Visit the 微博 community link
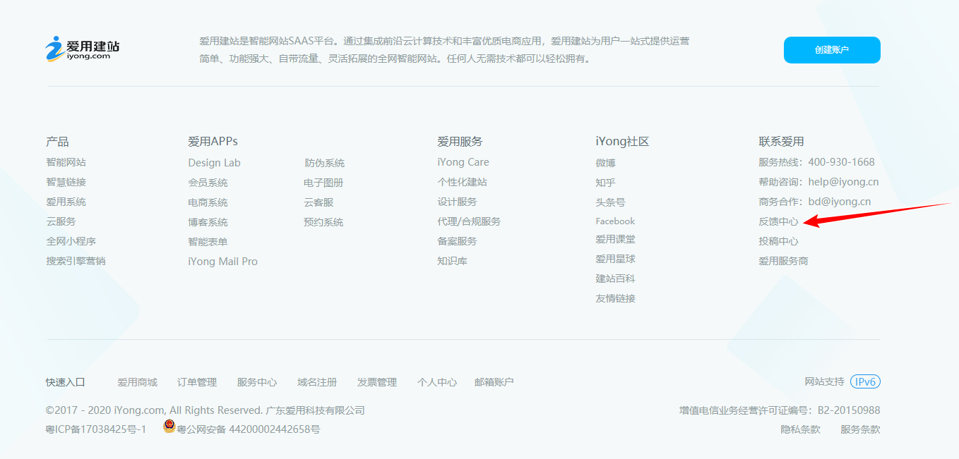959x459 pixels. [606, 163]
